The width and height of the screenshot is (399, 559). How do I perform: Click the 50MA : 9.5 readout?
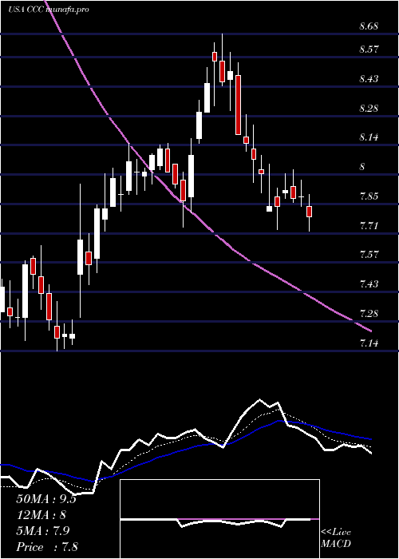46,499
